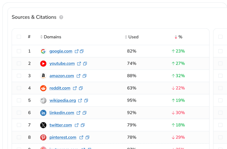This screenshot has width=227, height=149.
Task: Open linkedin.com external link icon
Action: (x=78, y=113)
